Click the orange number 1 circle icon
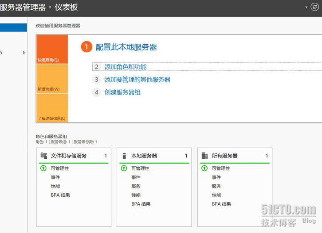Screen dimensions: 322x233 coord(86,47)
